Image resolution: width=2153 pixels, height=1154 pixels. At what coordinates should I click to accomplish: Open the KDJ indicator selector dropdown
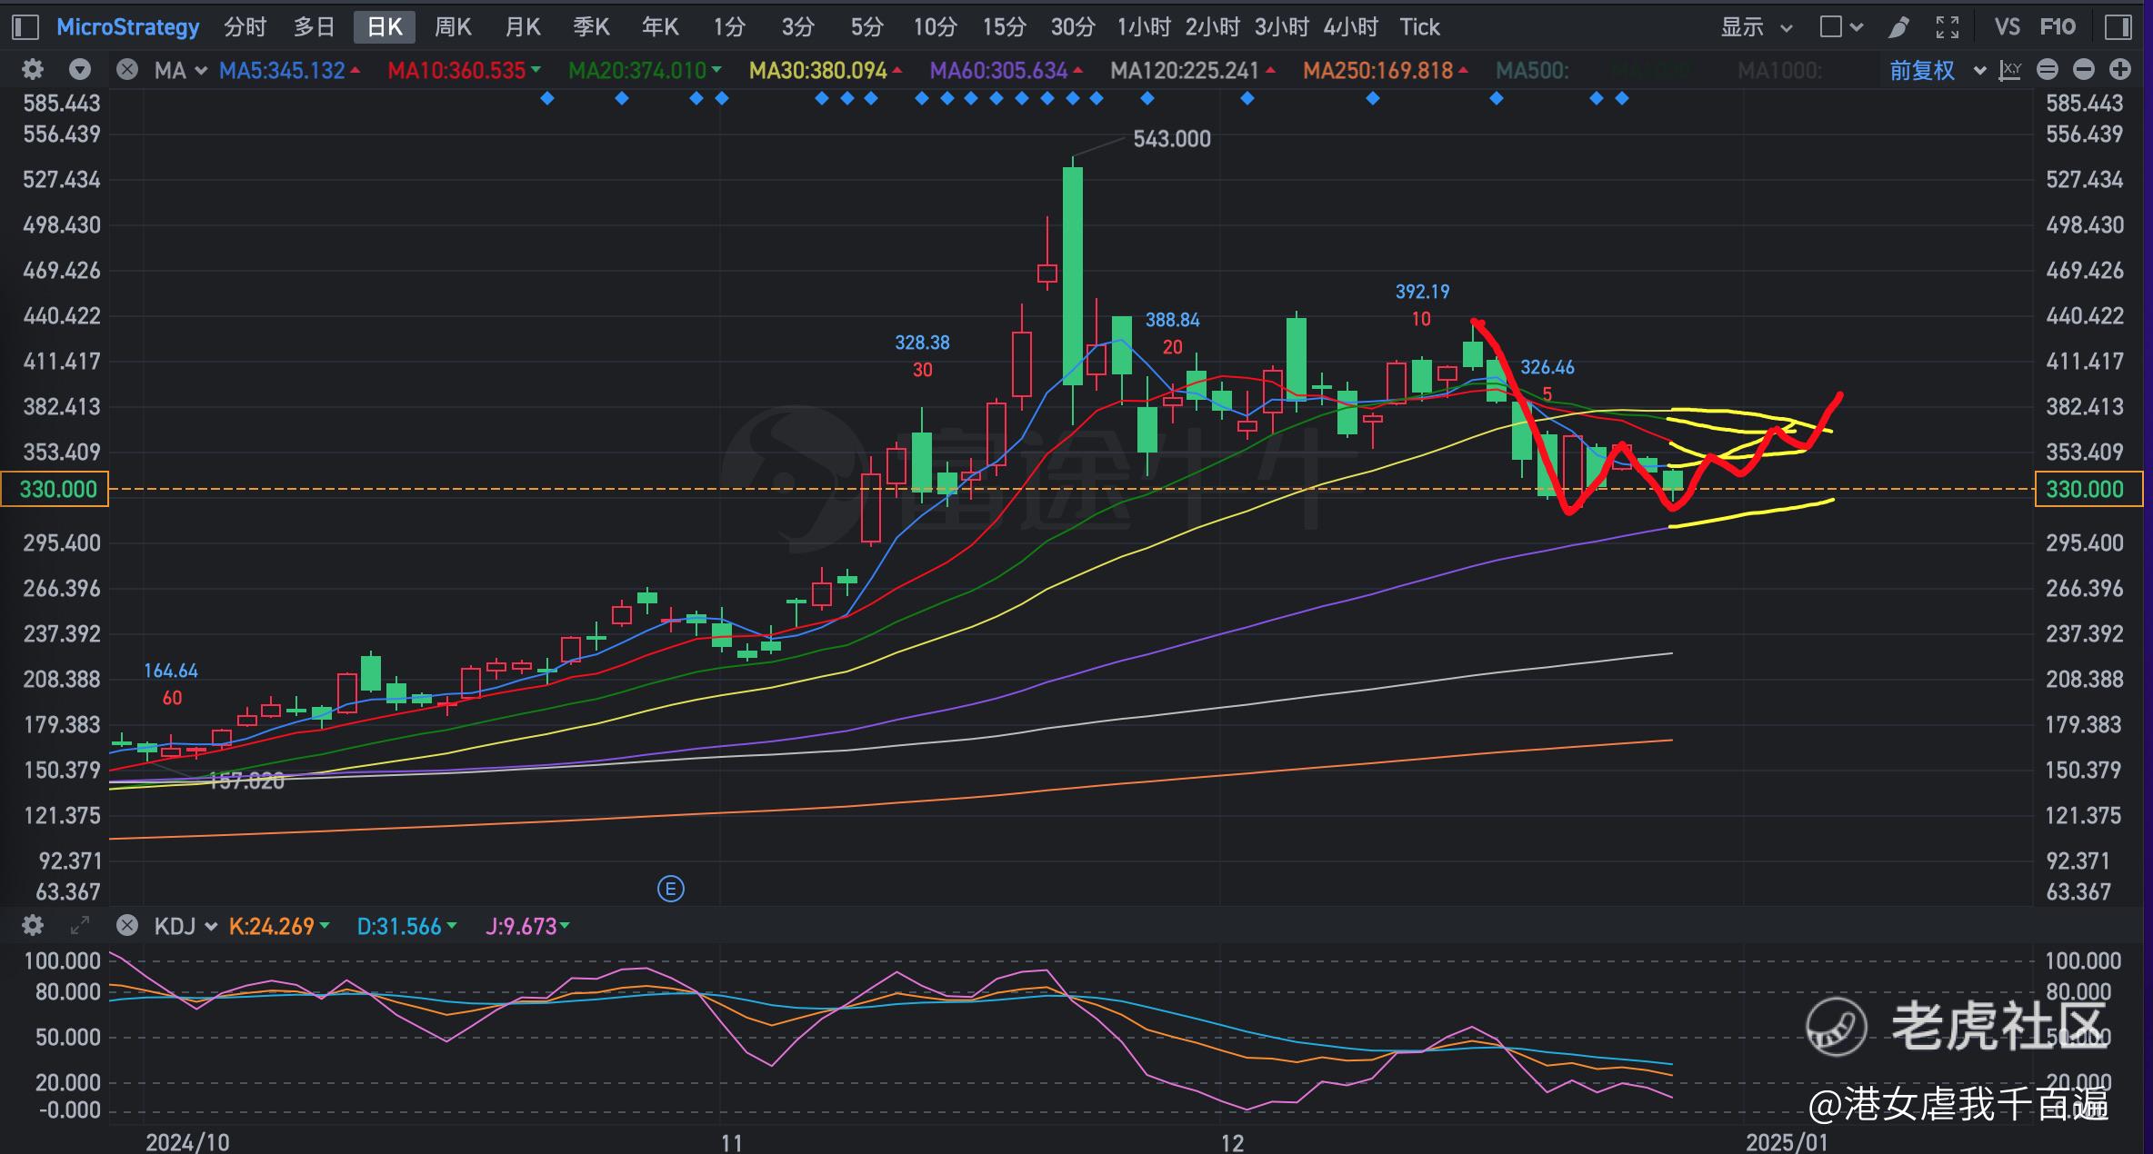[185, 926]
